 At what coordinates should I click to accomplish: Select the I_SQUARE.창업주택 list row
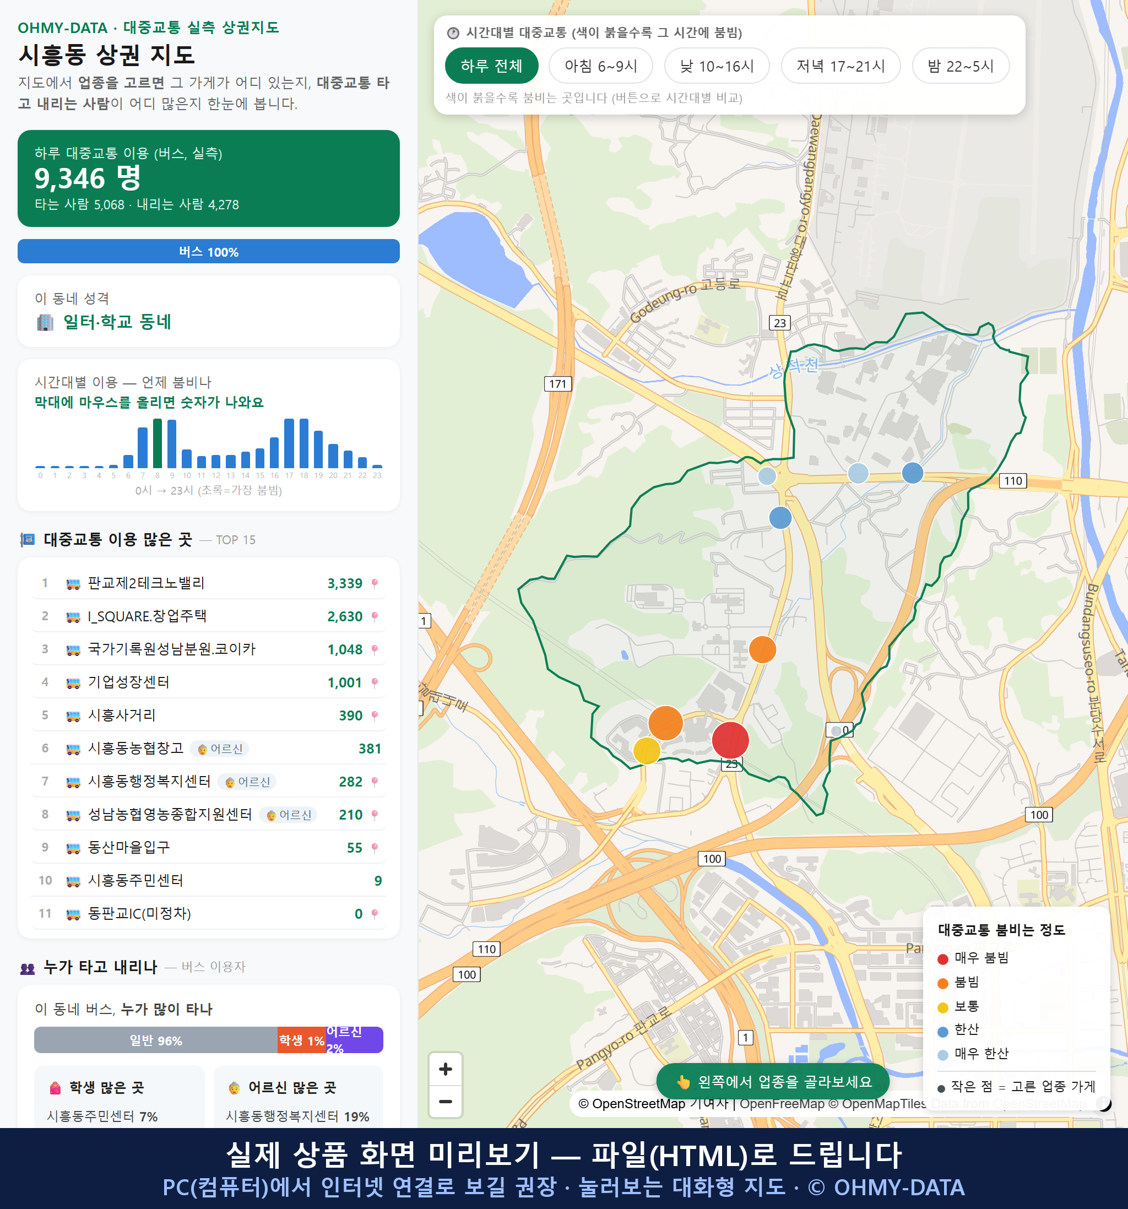click(209, 616)
